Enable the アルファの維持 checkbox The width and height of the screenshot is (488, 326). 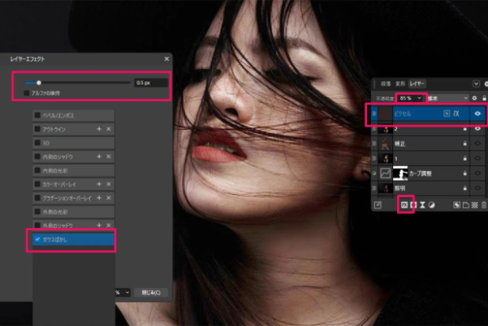click(27, 93)
